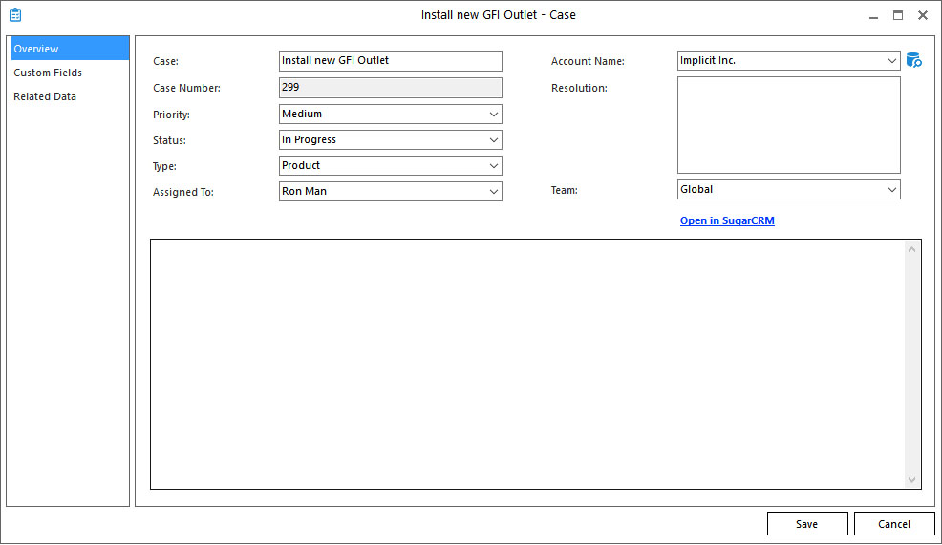Focus the Resolution text box
Screen dimensions: 942x545
pos(788,125)
